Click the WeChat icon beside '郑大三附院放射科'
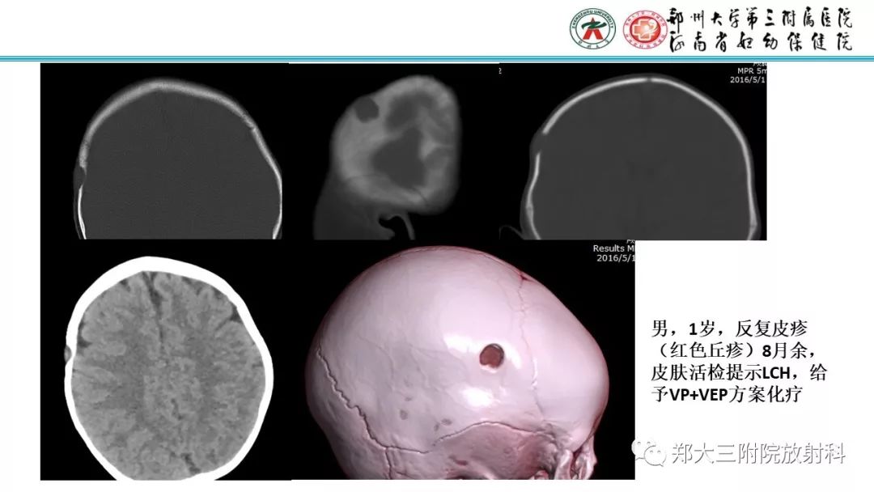The width and height of the screenshot is (874, 492). tap(649, 453)
